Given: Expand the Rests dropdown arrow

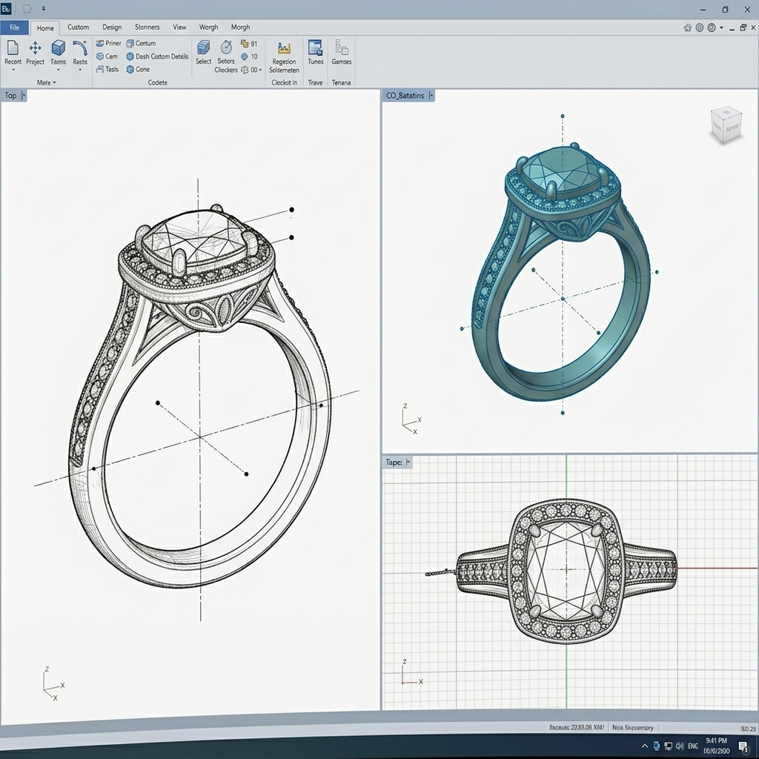Looking at the screenshot, I should point(80,70).
